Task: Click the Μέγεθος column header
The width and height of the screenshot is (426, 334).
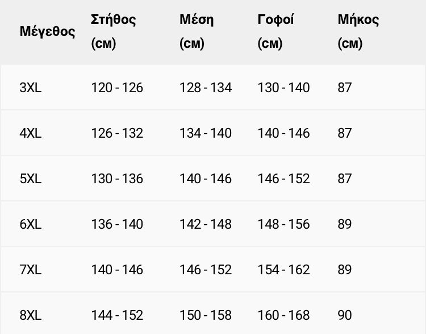Action: (47, 31)
